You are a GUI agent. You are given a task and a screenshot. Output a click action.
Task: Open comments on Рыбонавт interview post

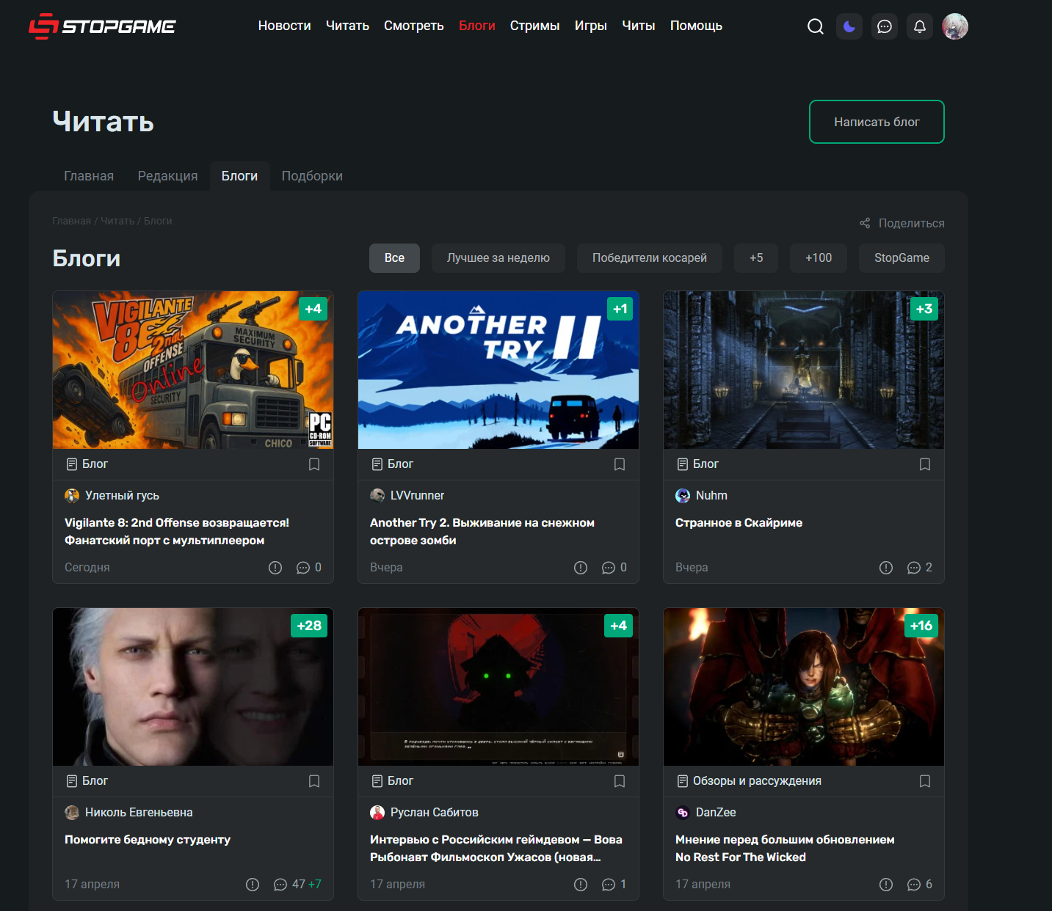click(614, 885)
